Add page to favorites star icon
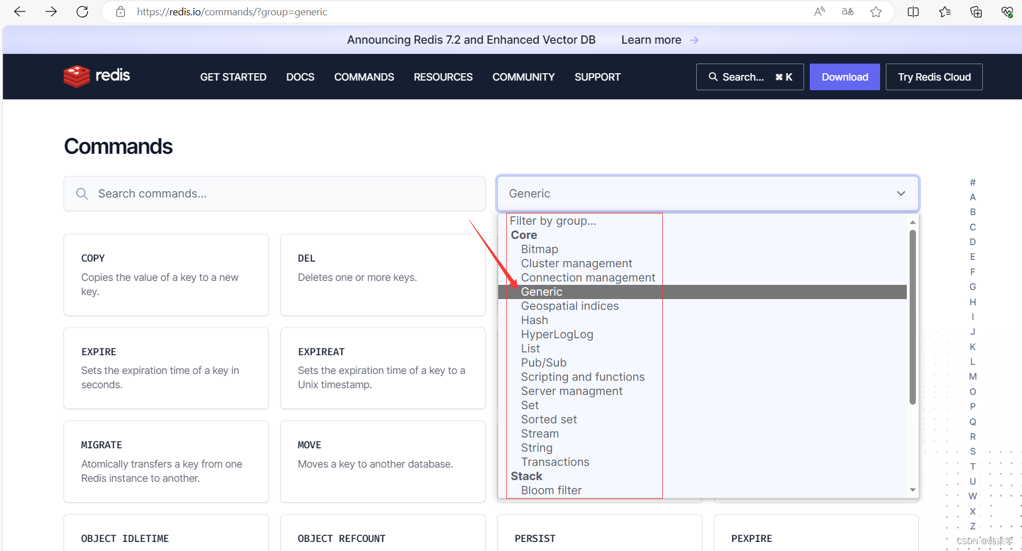Screen dimensions: 1022x551 click(x=876, y=12)
